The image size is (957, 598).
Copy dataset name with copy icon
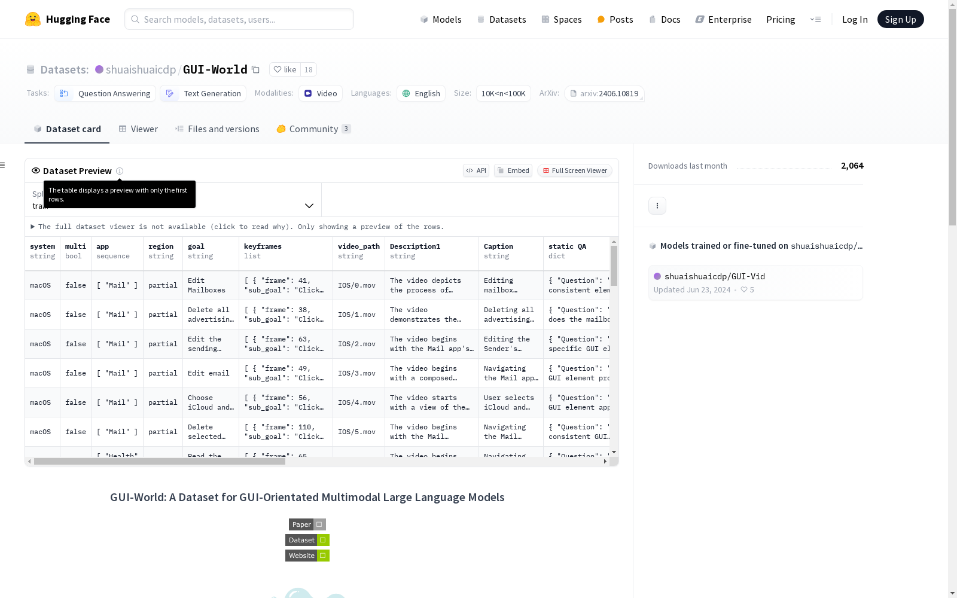click(255, 69)
